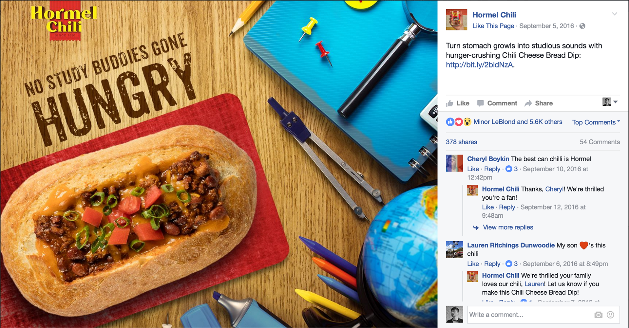
Task: Click the Share arrow icon
Action: 528,103
